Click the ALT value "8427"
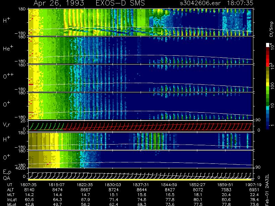The height and width of the screenshot is (206, 275). 170,190
